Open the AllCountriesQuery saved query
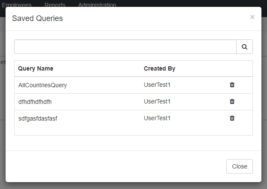Viewport: 267px width, 189px height. pyautogui.click(x=42, y=85)
